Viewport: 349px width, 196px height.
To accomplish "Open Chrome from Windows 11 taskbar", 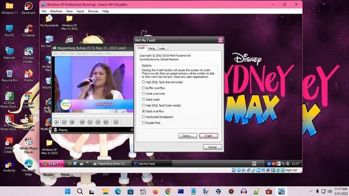I will [169, 191].
